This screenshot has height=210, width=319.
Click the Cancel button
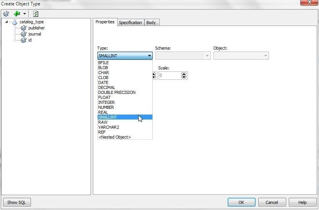272,202
